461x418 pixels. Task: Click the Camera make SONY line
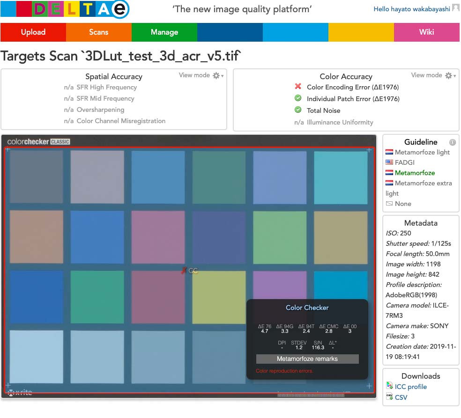point(417,326)
